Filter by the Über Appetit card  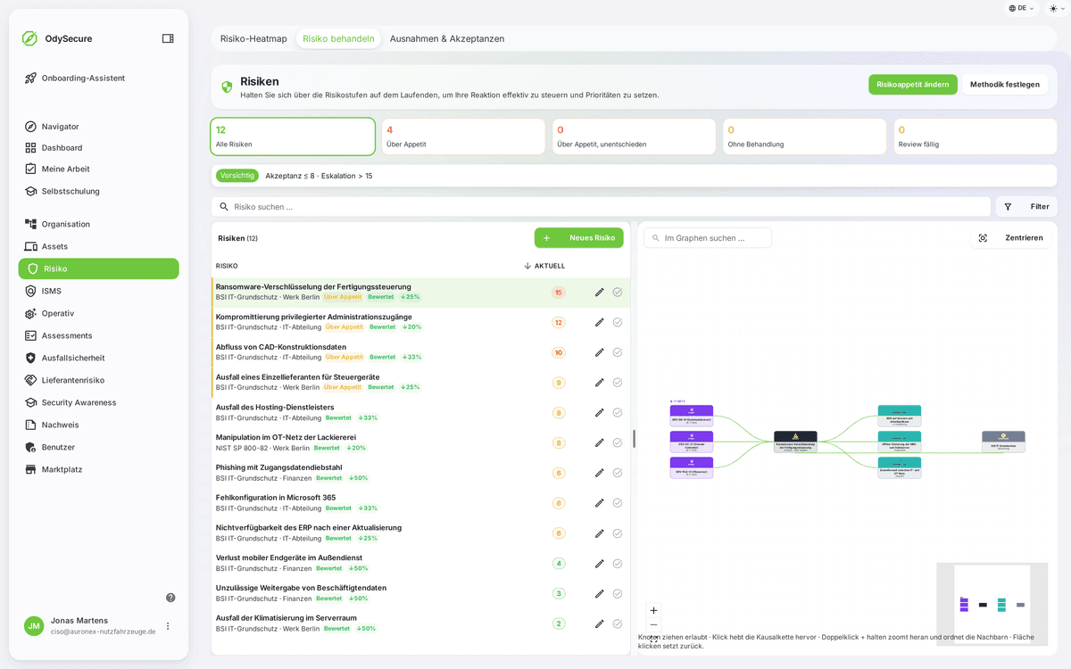pos(463,136)
